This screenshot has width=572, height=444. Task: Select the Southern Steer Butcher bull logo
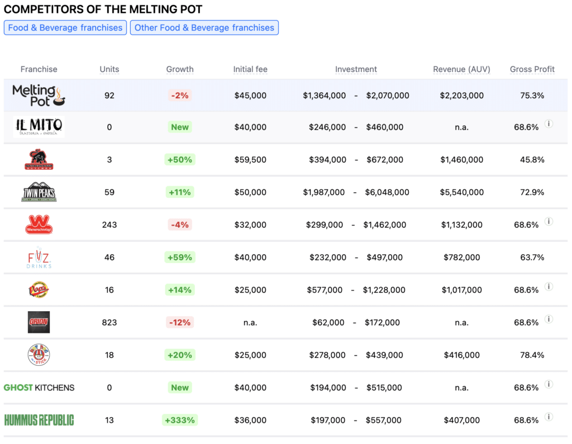pyautogui.click(x=39, y=159)
